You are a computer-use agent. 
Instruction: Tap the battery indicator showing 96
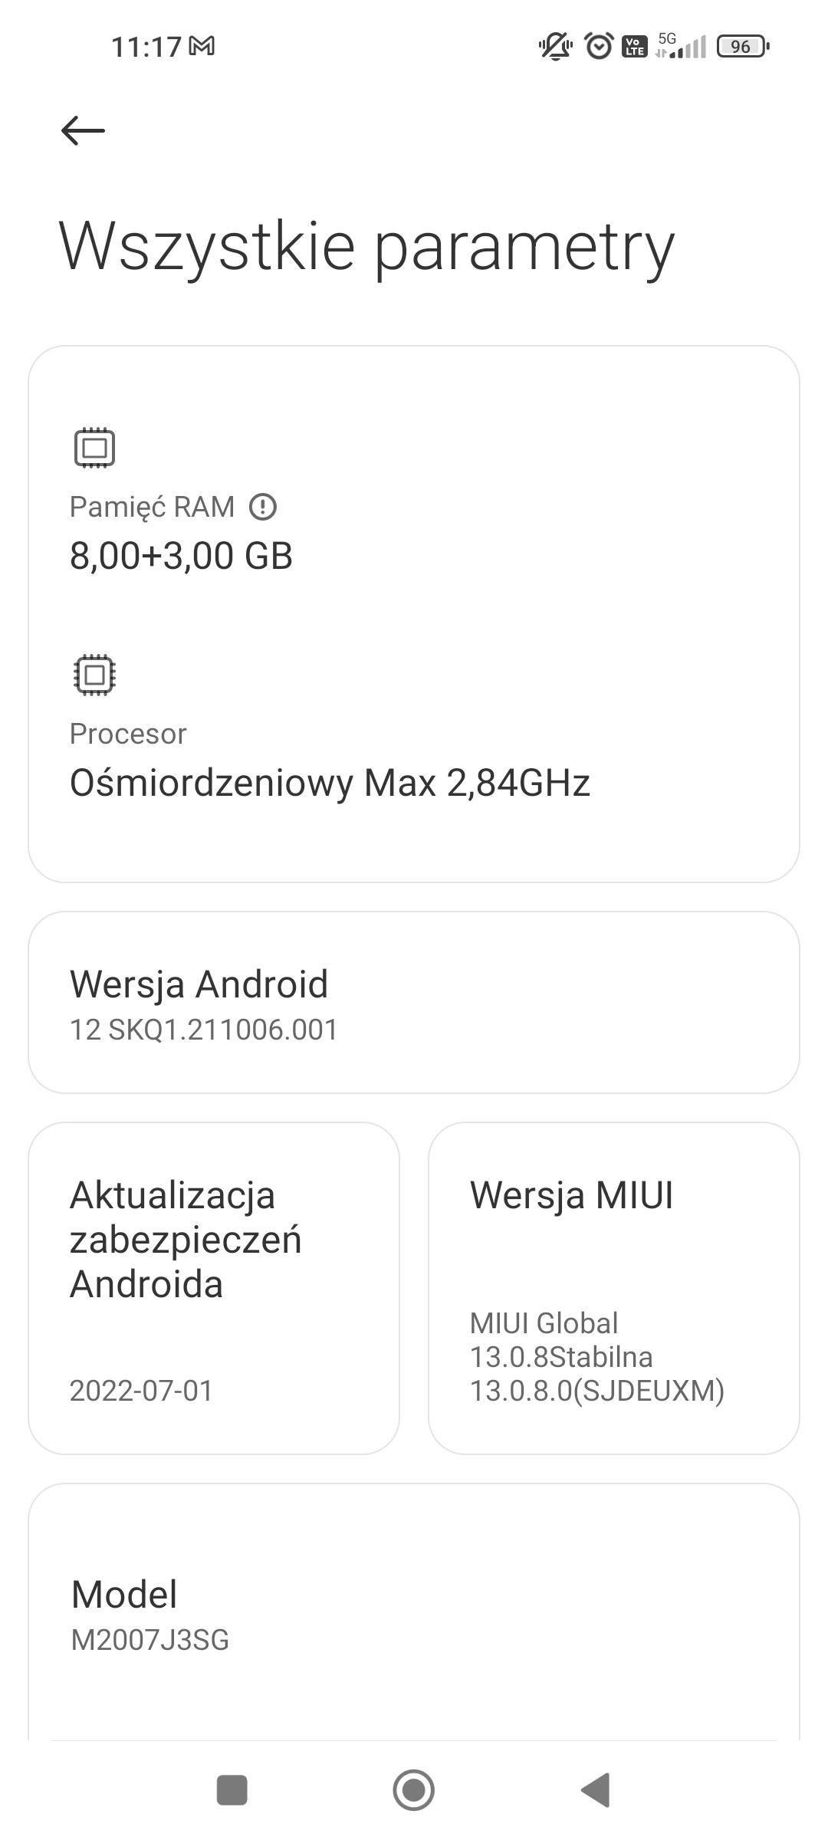coord(742,47)
